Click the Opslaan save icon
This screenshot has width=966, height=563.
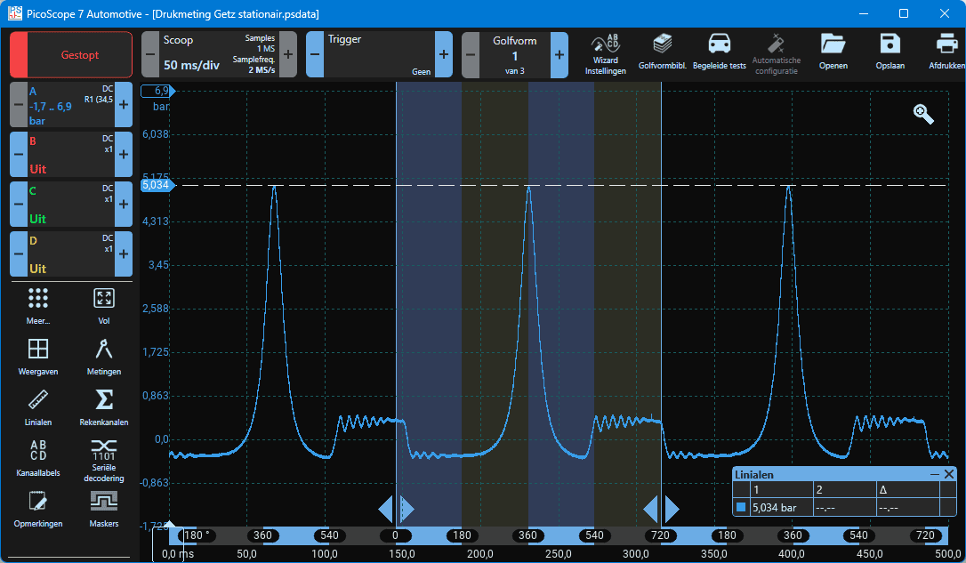tap(890, 53)
